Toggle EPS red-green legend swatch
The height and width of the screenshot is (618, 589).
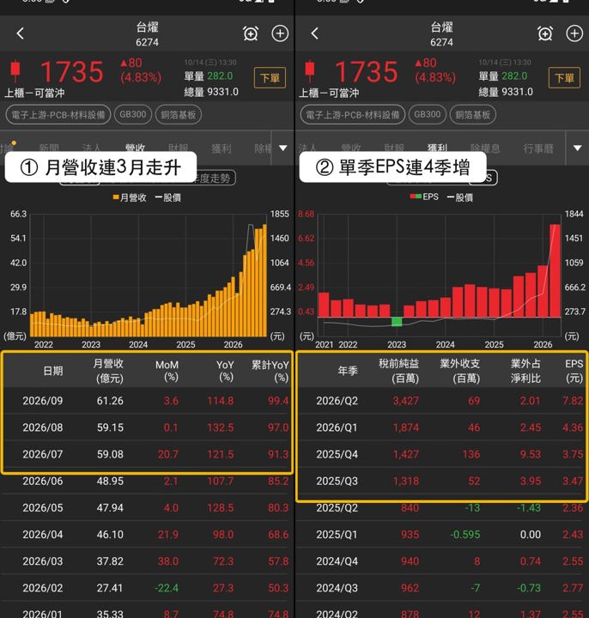416,197
